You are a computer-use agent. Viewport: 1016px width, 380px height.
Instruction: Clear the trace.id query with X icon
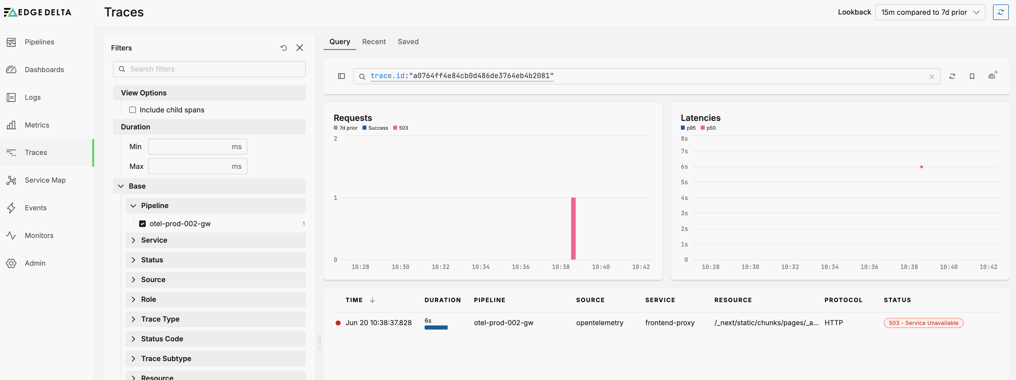pos(931,77)
